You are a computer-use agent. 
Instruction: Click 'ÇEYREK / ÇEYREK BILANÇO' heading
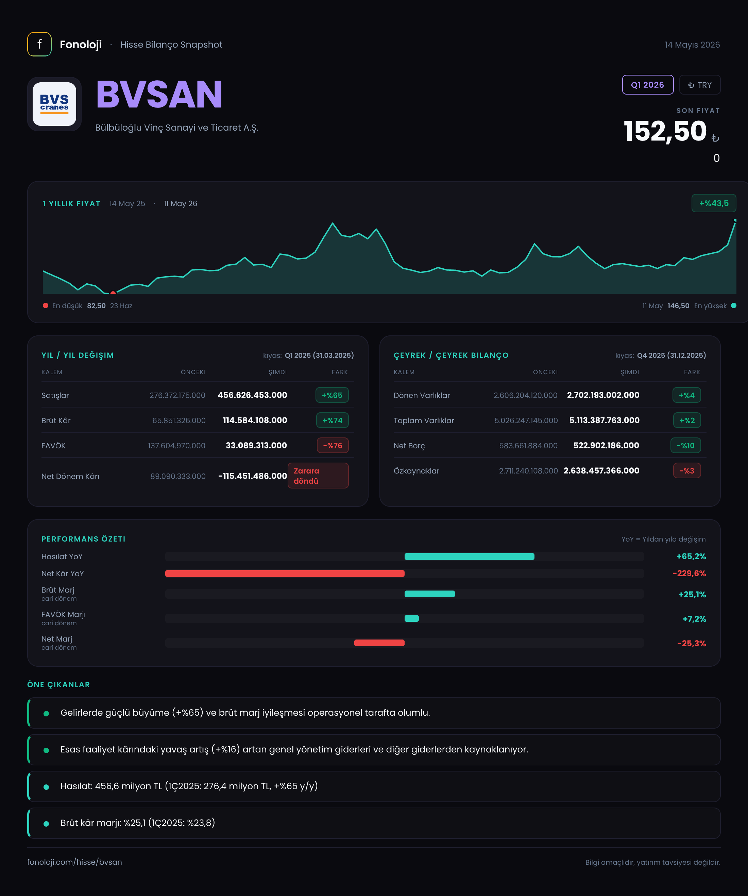(x=451, y=355)
